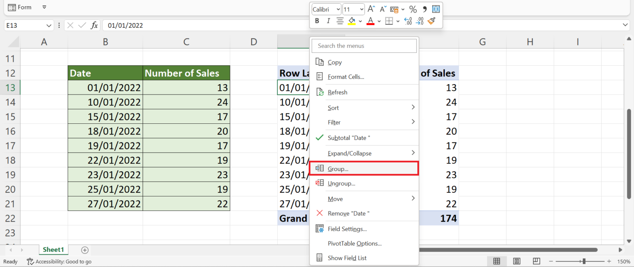
Task: Select the Increase Font Size icon
Action: click(371, 9)
